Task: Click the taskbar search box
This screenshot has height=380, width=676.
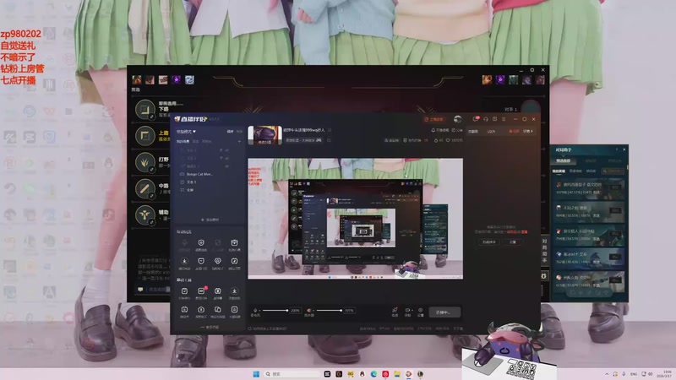Action: [292, 373]
